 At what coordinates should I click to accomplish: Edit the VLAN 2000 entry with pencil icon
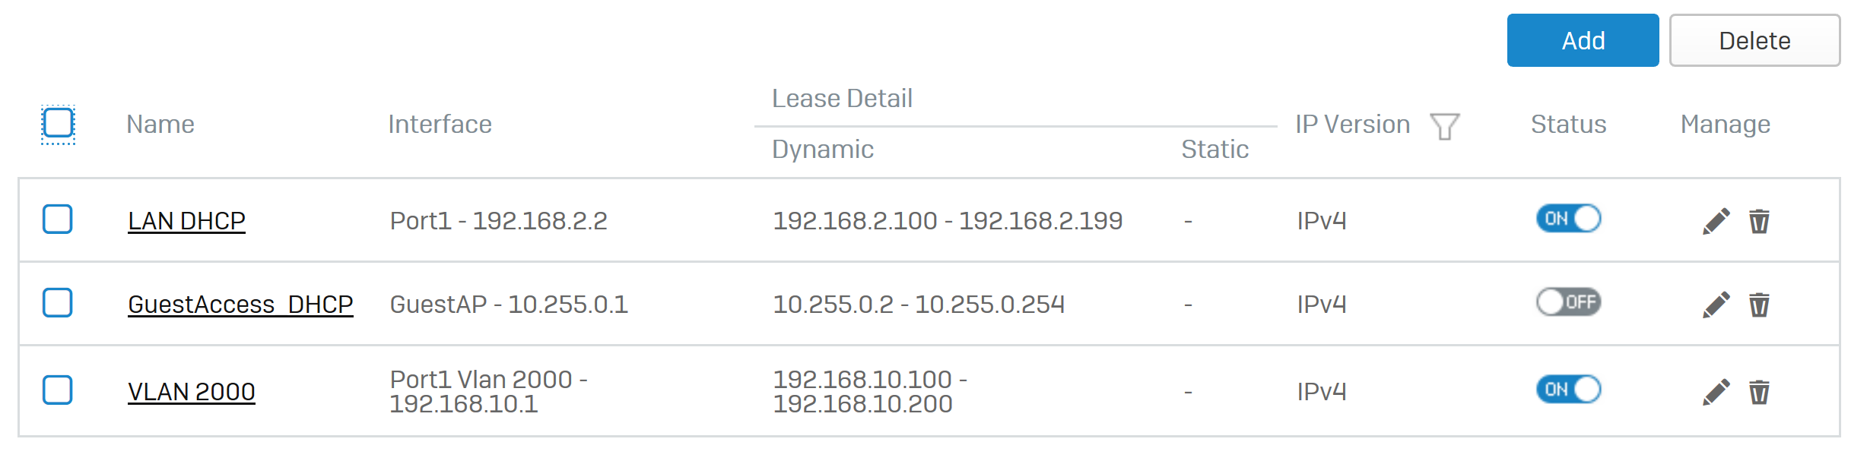(1716, 392)
